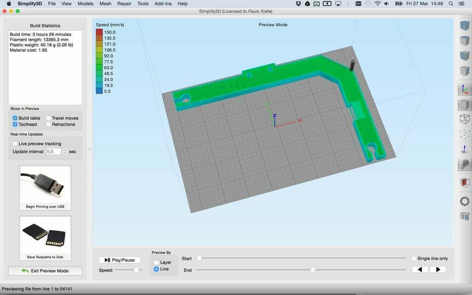Open the Notification Center icon
This screenshot has height=295, width=472.
tap(461, 4)
